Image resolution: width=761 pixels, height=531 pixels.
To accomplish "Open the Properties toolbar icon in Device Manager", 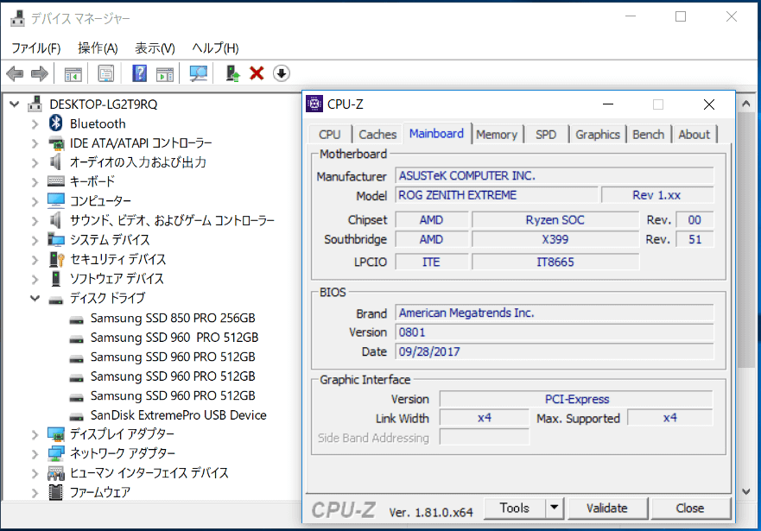I will (x=105, y=73).
